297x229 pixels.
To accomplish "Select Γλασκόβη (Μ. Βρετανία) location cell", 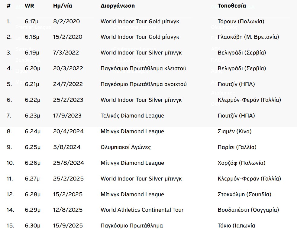I will pos(248,37).
